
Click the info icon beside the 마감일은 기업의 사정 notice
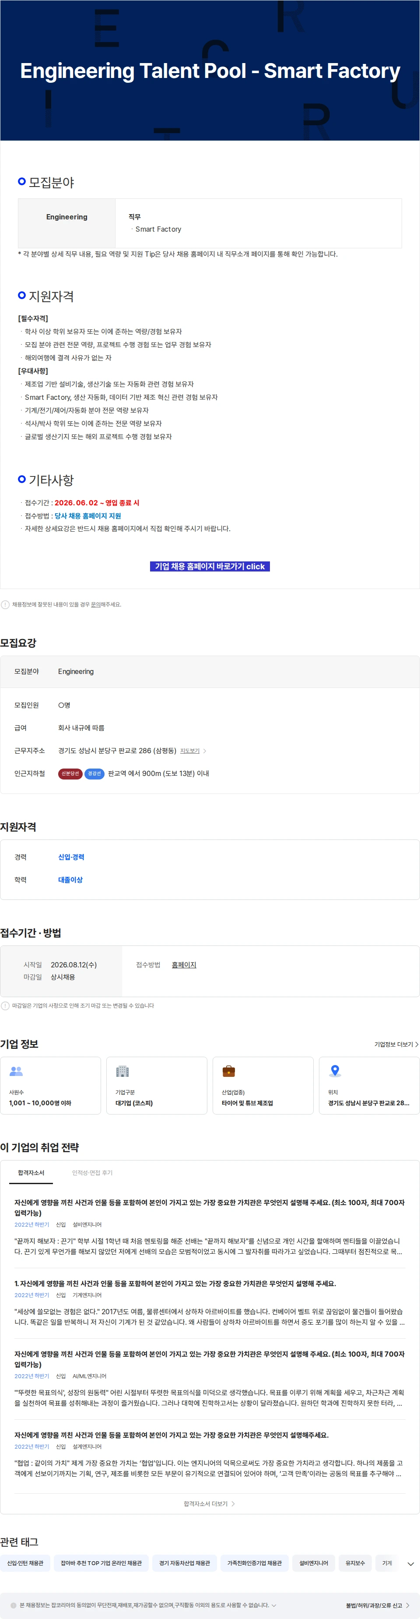coord(5,1005)
